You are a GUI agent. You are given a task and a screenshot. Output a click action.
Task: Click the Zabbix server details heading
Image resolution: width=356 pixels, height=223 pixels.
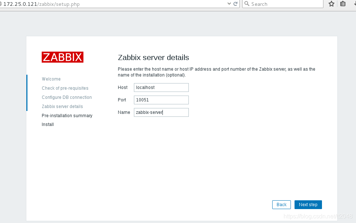[153, 57]
